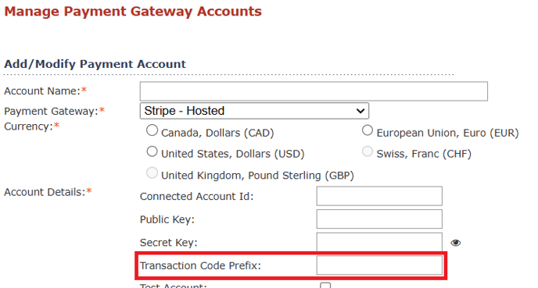Reveal the Secret Key with the eye icon
This screenshot has height=288, width=538.
point(456,243)
